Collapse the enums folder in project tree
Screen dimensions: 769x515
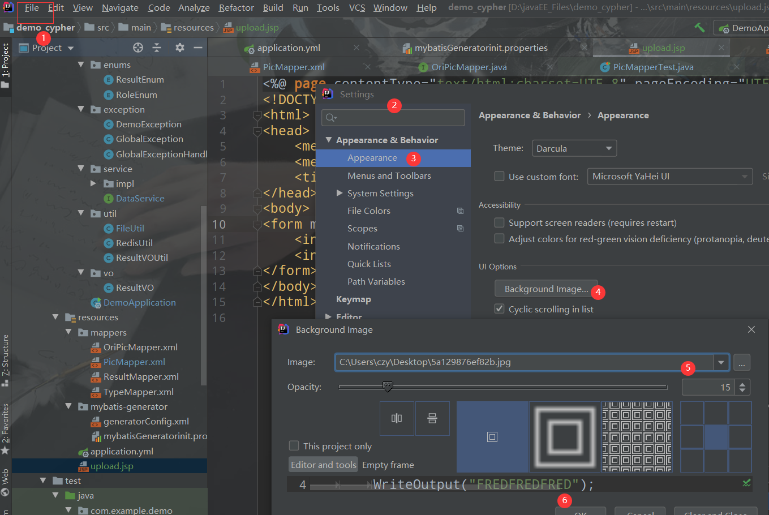click(x=81, y=65)
